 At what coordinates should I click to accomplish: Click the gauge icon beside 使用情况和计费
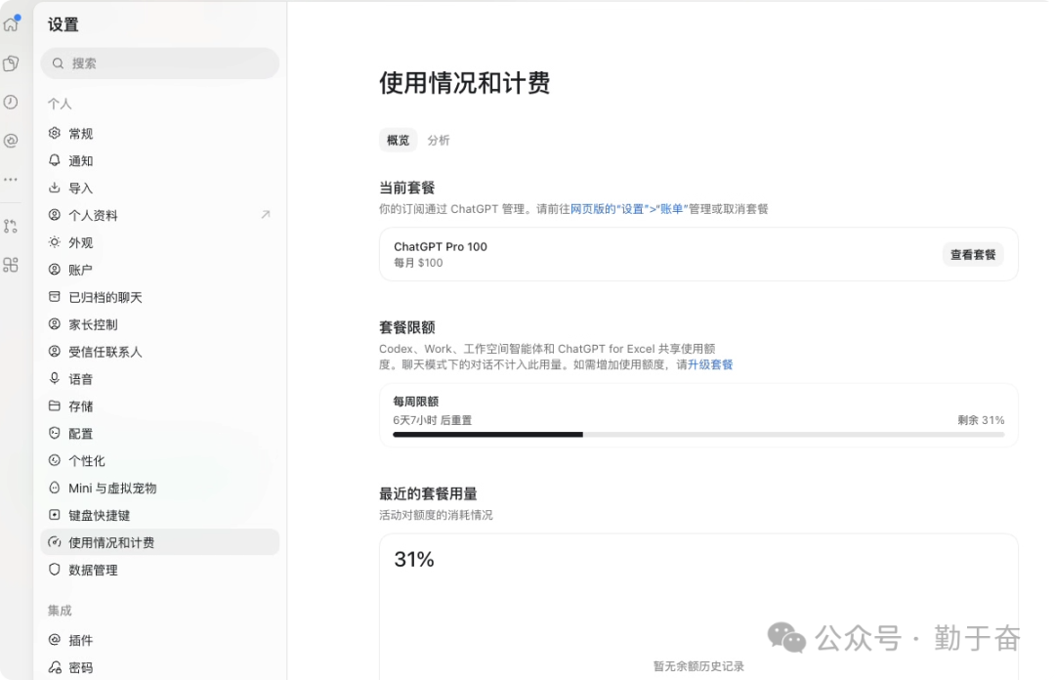55,542
